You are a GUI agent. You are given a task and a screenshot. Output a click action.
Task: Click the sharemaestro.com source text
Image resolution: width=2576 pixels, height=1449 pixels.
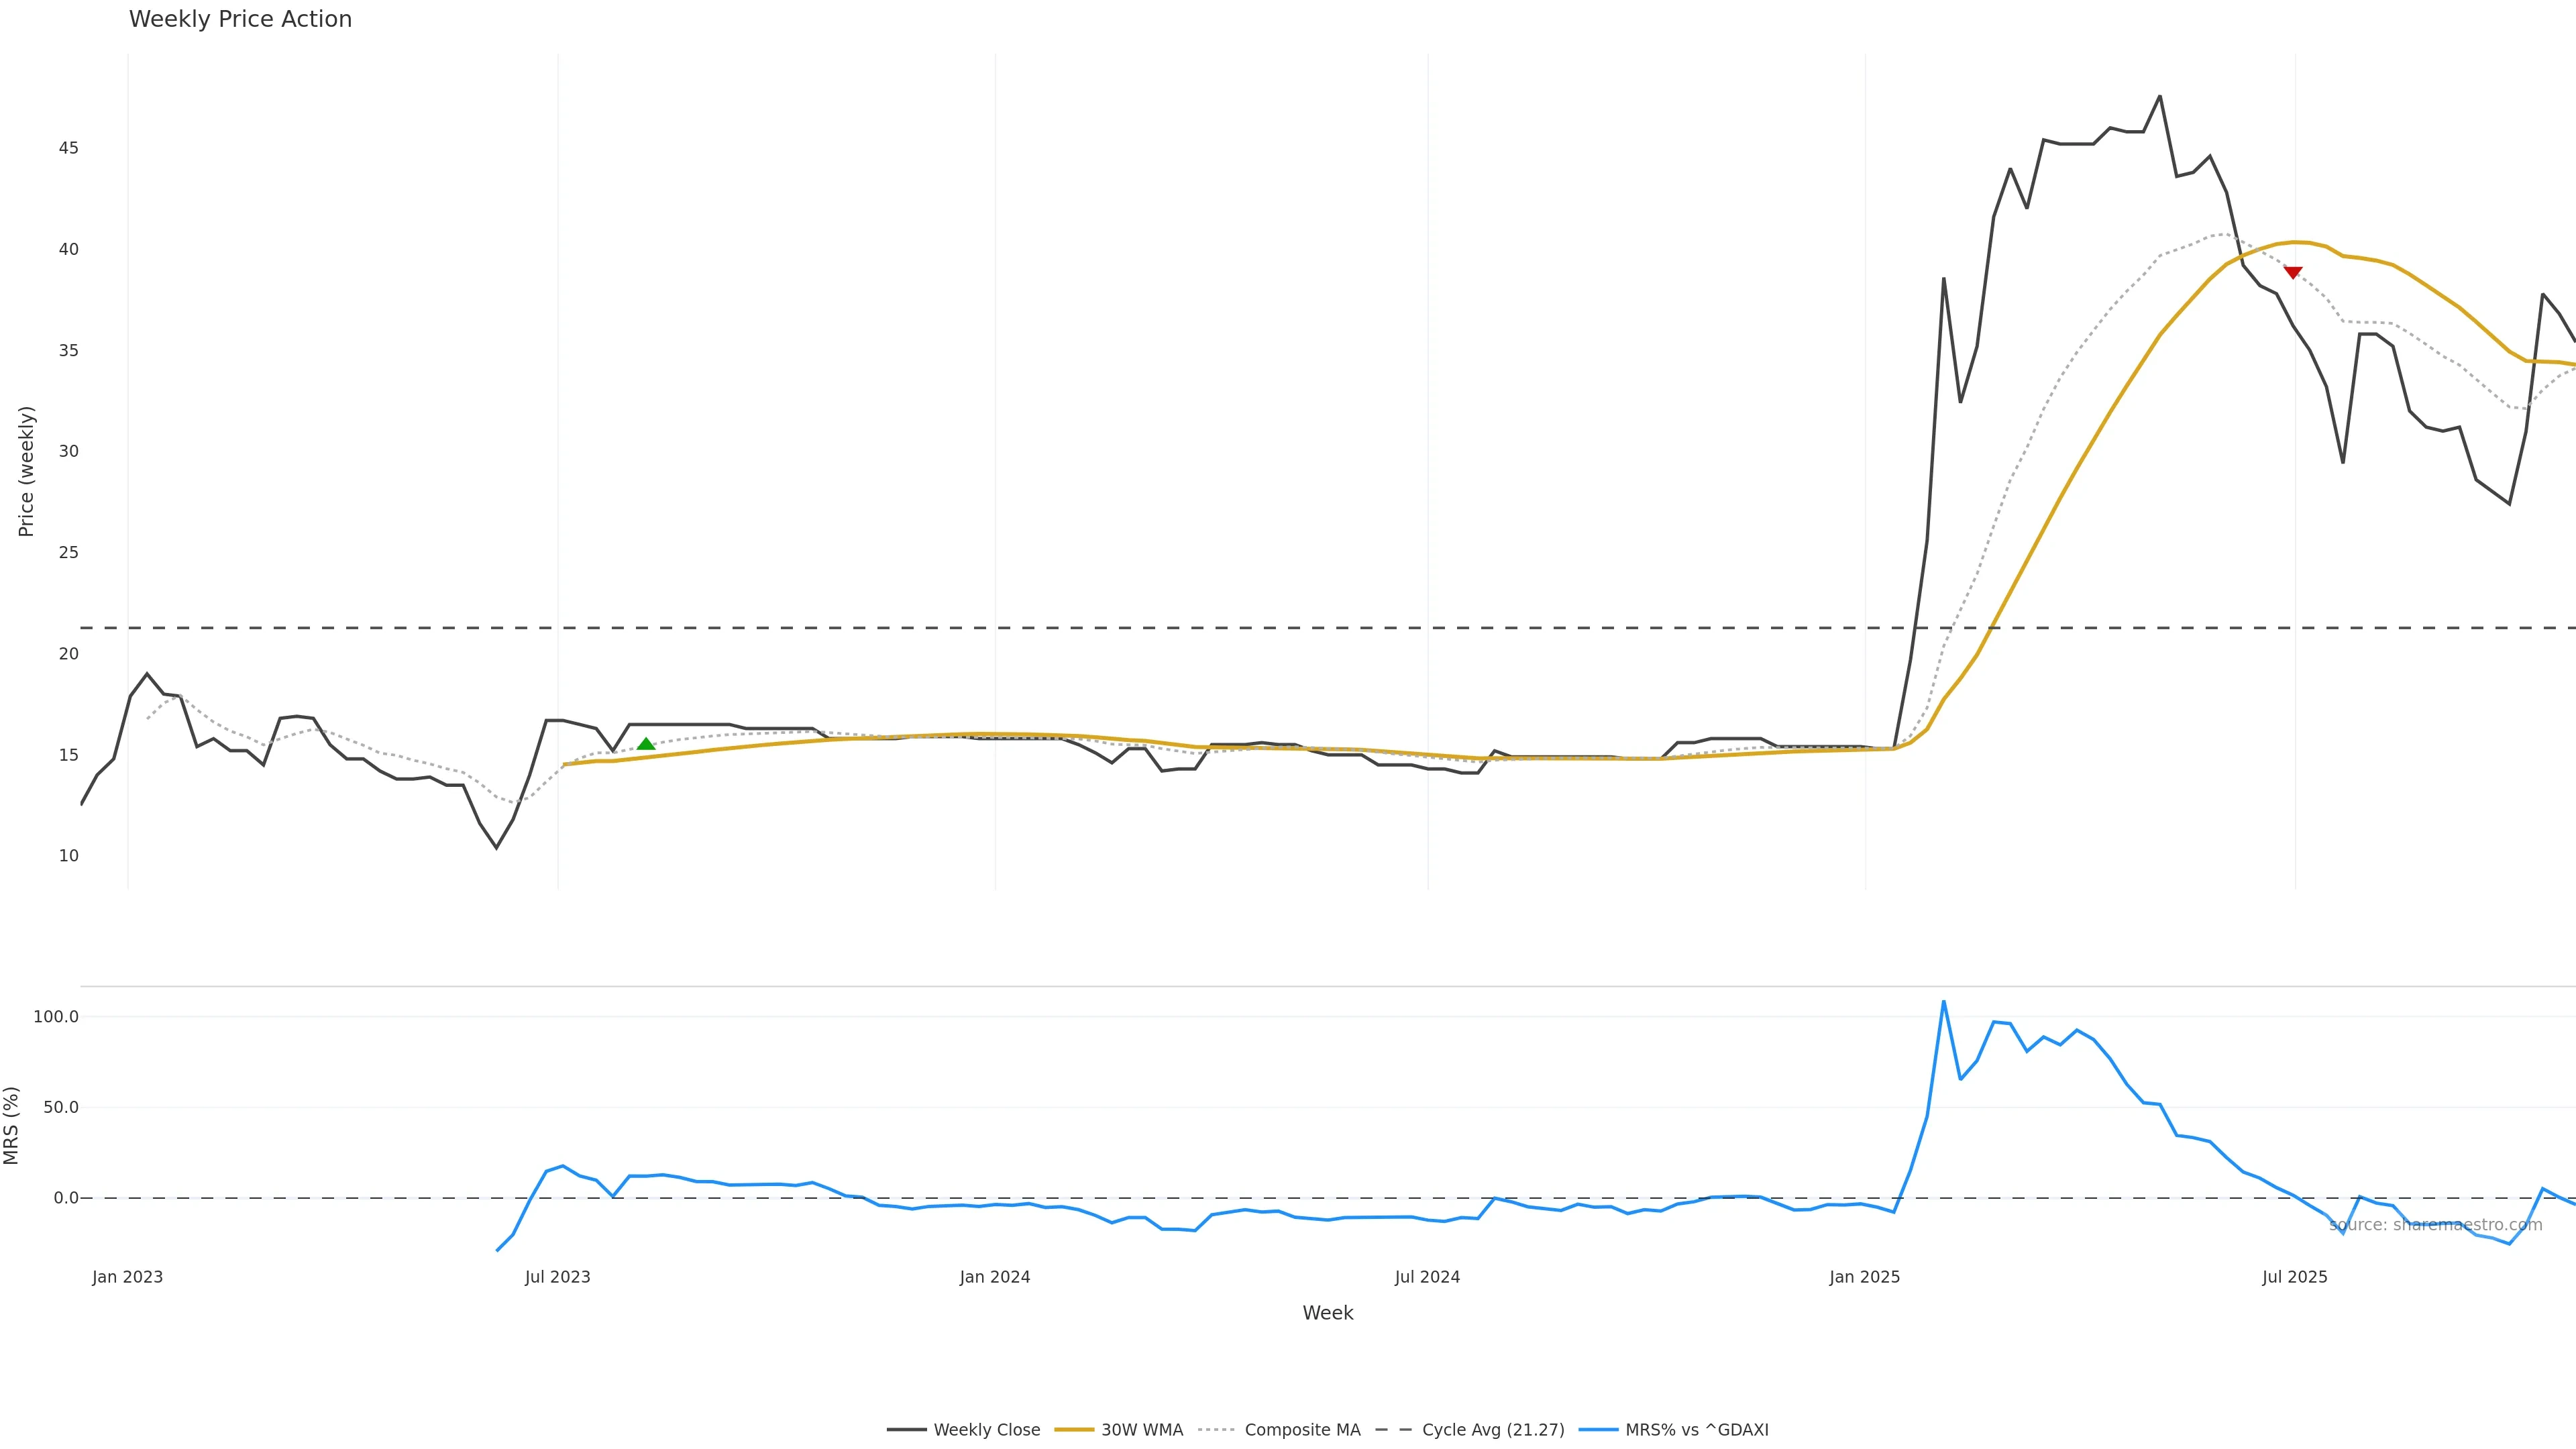pos(2435,1225)
